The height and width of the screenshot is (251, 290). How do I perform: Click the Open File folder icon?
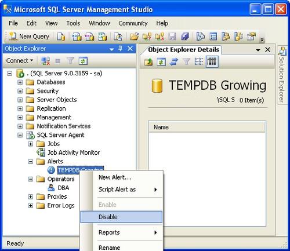pyautogui.click(x=134, y=37)
